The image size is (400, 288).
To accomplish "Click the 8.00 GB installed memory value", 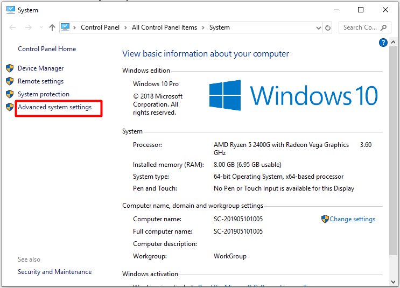I will [248, 165].
